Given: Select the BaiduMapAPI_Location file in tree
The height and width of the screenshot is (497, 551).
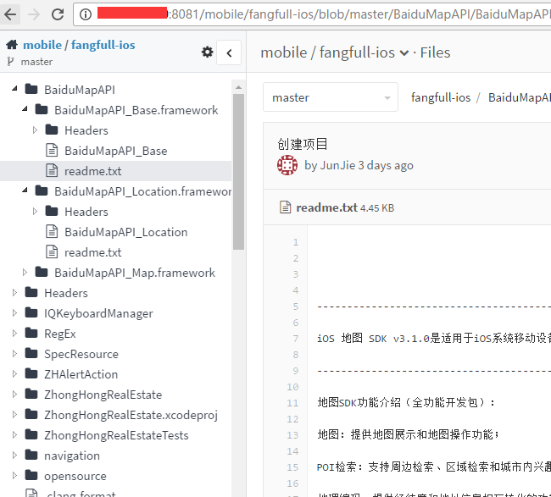Looking at the screenshot, I should [x=125, y=232].
